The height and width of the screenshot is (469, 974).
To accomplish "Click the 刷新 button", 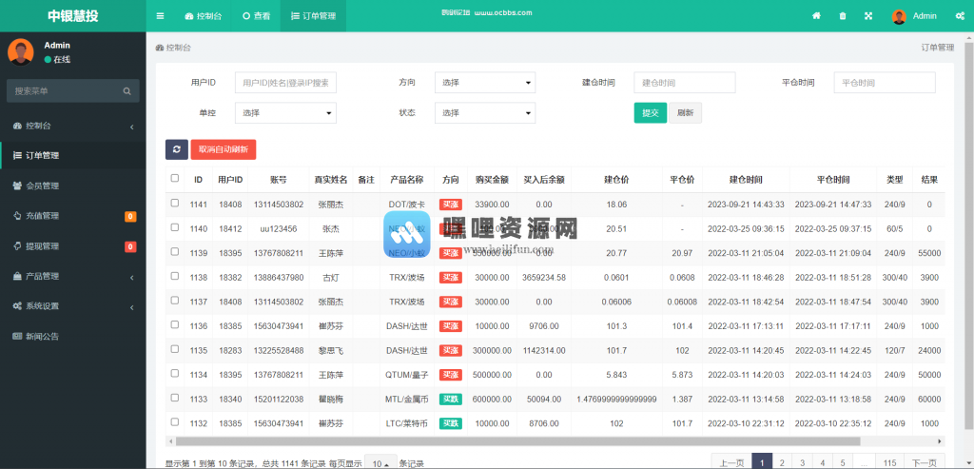I will coord(685,113).
